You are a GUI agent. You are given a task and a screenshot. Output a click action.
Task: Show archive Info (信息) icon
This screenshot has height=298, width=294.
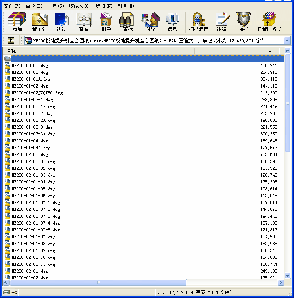[172, 22]
